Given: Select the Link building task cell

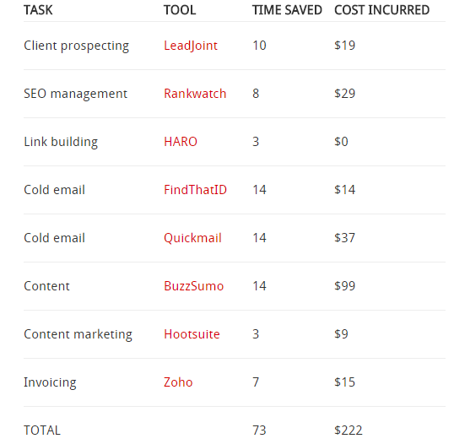Looking at the screenshot, I should [61, 142].
